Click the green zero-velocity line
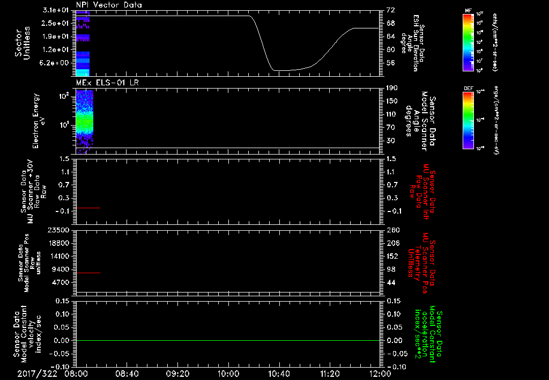The width and height of the screenshot is (549, 380). (227, 340)
